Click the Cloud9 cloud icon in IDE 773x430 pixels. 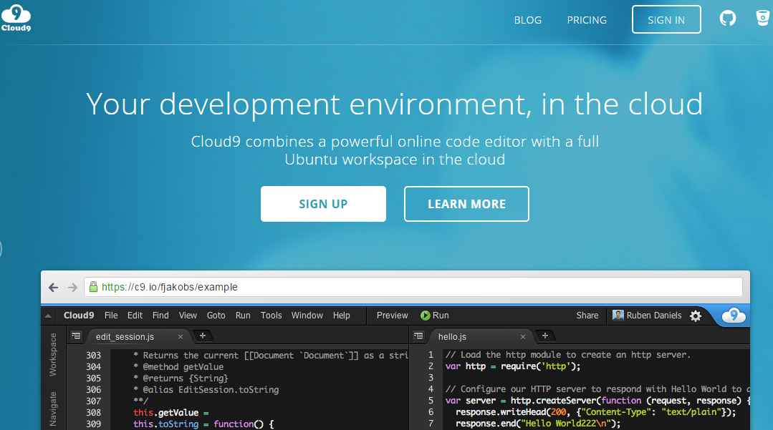(x=734, y=316)
